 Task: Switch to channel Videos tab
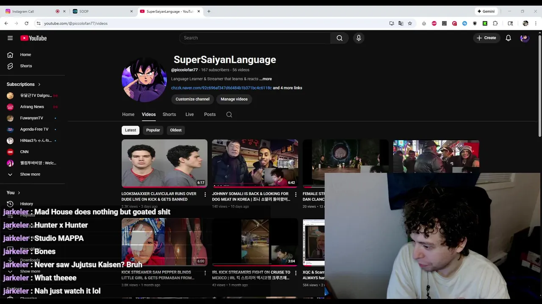[149, 114]
